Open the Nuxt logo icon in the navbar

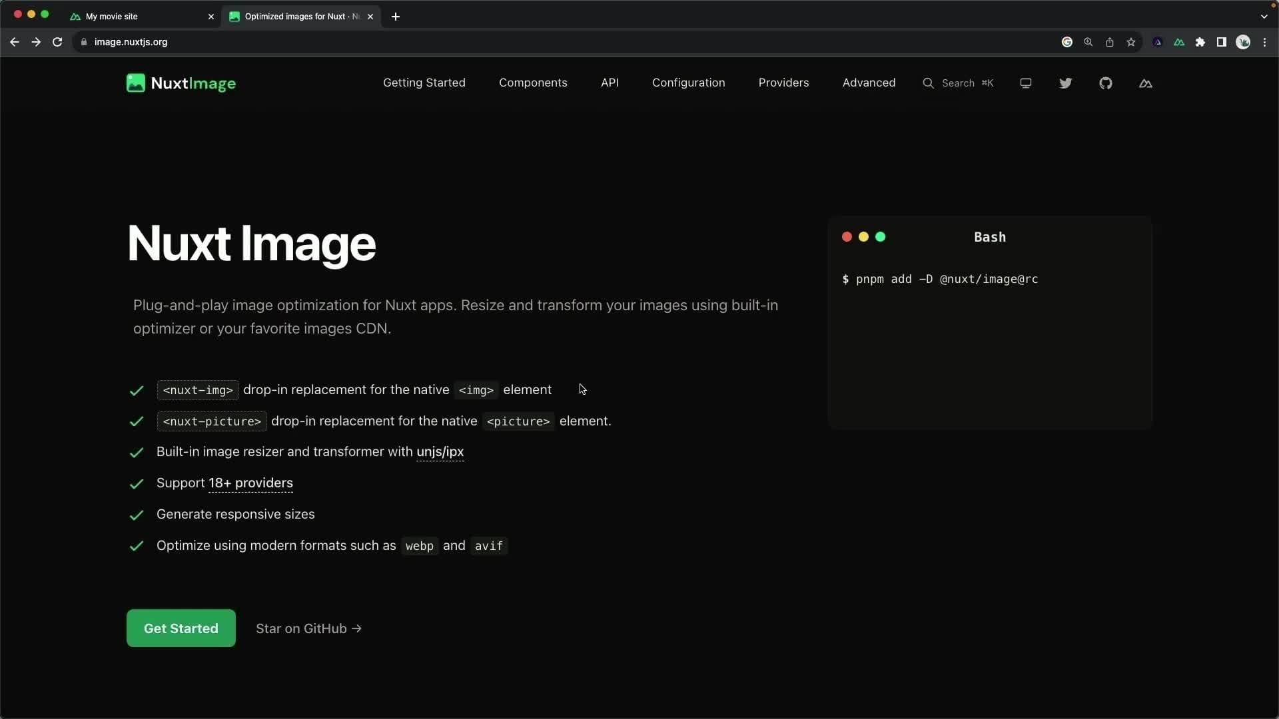(1146, 83)
